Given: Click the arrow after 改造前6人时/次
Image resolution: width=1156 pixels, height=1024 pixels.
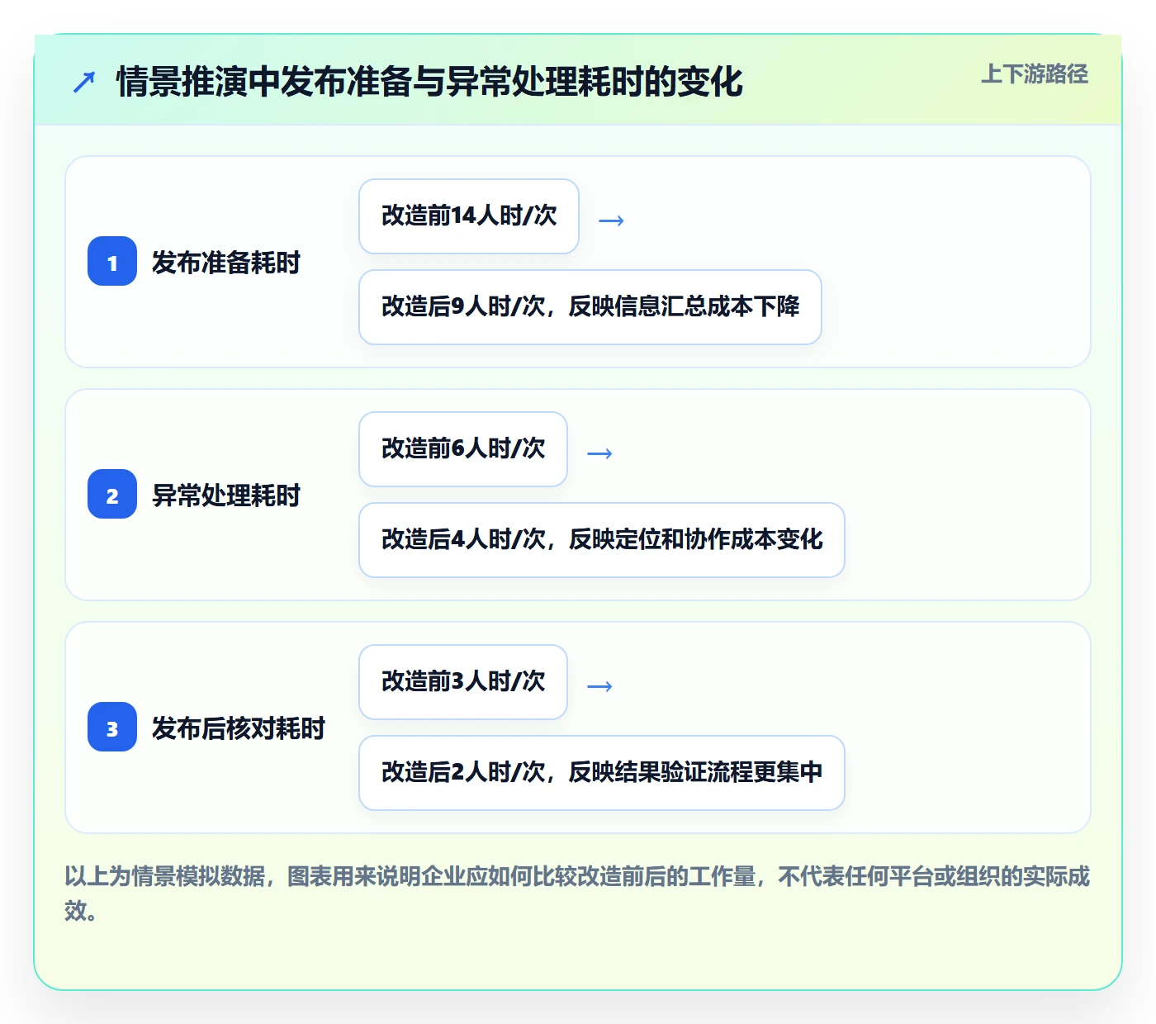Looking at the screenshot, I should coord(599,453).
